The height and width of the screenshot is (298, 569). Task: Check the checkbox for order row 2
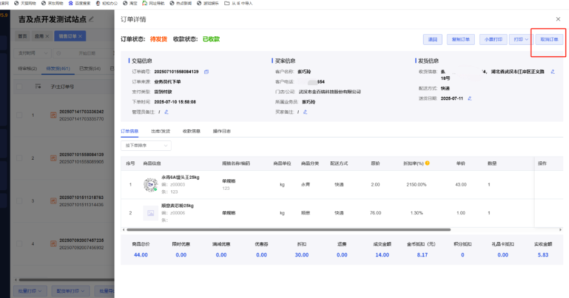point(19,158)
